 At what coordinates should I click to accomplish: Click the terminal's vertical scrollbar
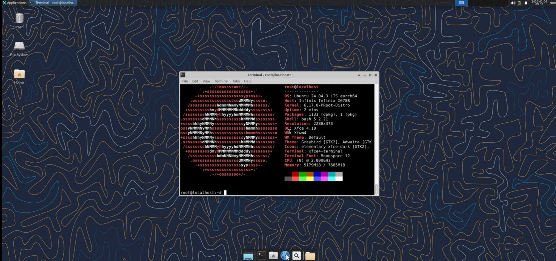(376, 139)
